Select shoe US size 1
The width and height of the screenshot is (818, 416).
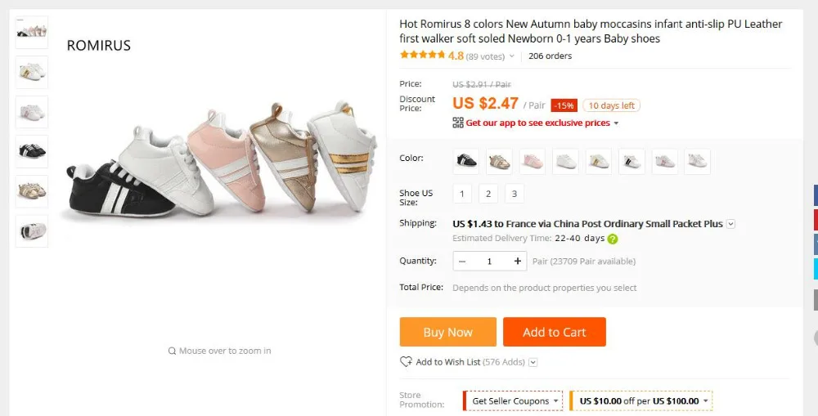coord(462,194)
